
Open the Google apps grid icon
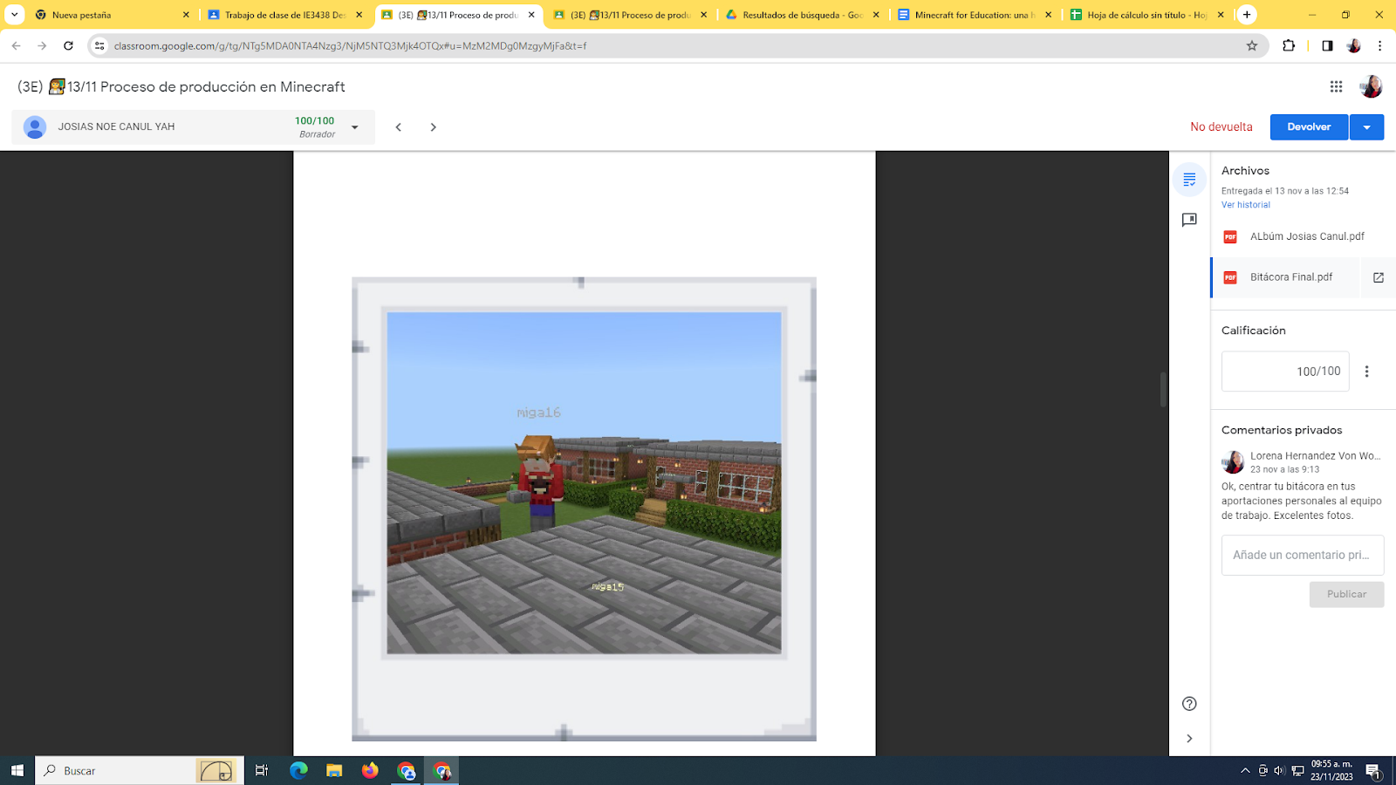[x=1336, y=86]
